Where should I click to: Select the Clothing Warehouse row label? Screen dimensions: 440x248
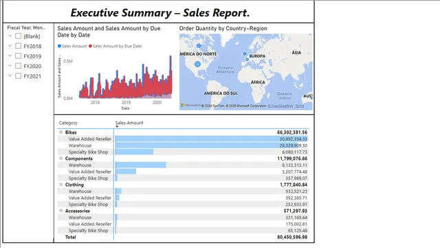[x=80, y=192]
